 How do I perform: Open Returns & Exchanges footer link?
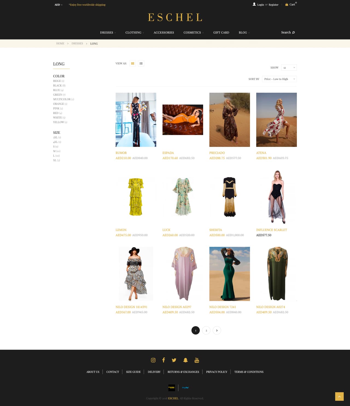(x=183, y=372)
